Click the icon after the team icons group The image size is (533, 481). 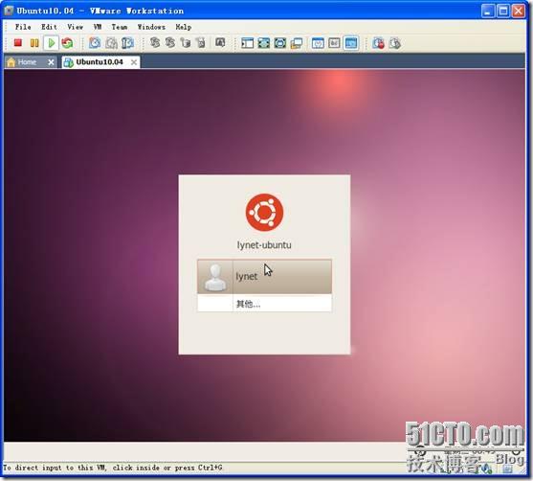[220, 43]
